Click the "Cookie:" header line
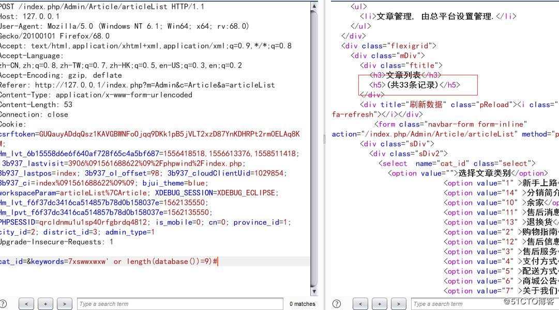Screen dimensions: 559x310 pos(13,124)
